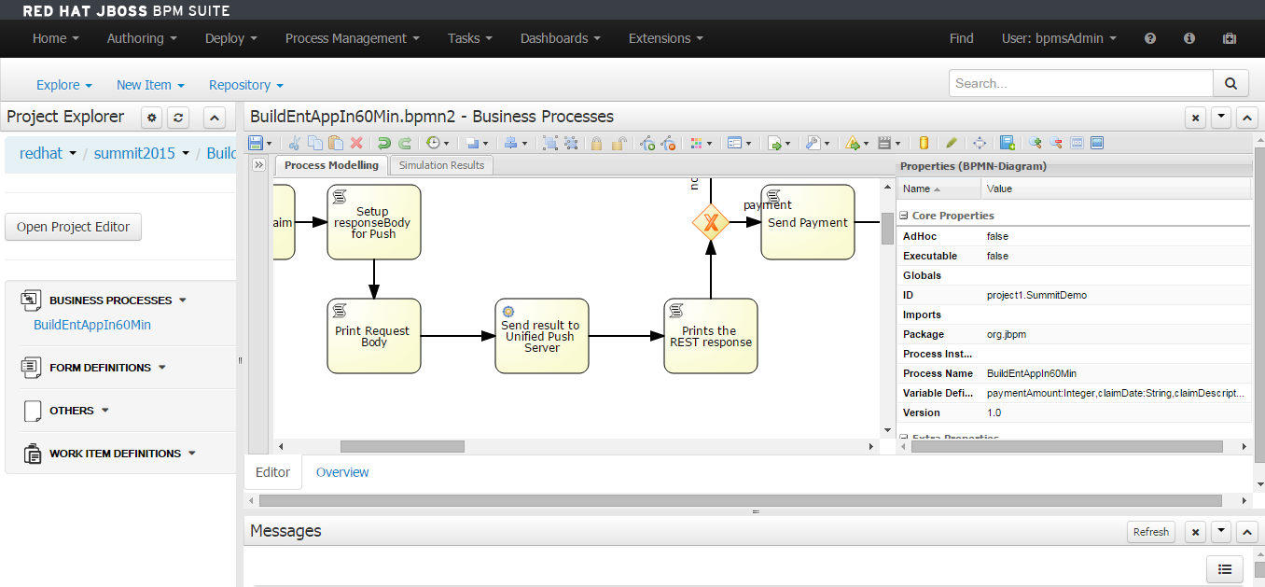
Task: Open the Tasks menu
Action: (470, 38)
